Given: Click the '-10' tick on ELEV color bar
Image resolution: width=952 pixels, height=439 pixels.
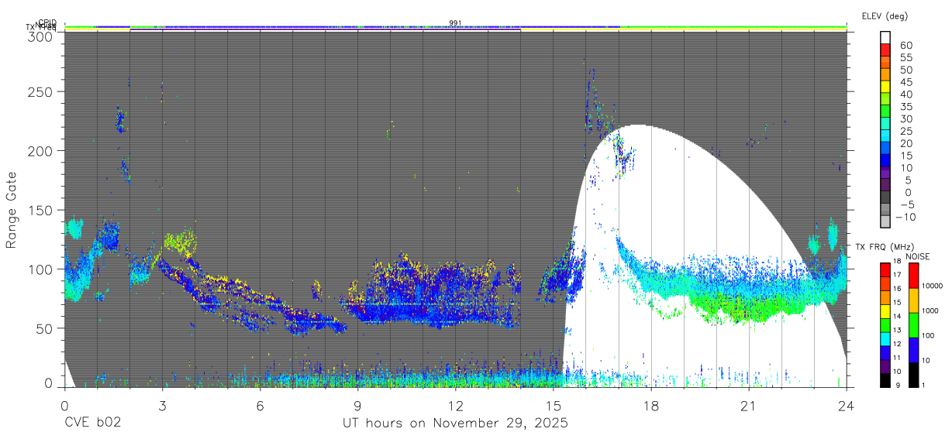Looking at the screenshot, I should (x=905, y=218).
